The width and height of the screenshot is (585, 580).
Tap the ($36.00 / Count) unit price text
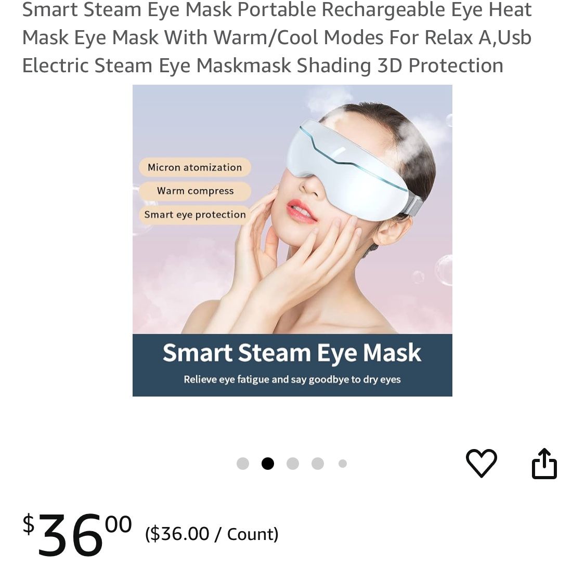[212, 534]
